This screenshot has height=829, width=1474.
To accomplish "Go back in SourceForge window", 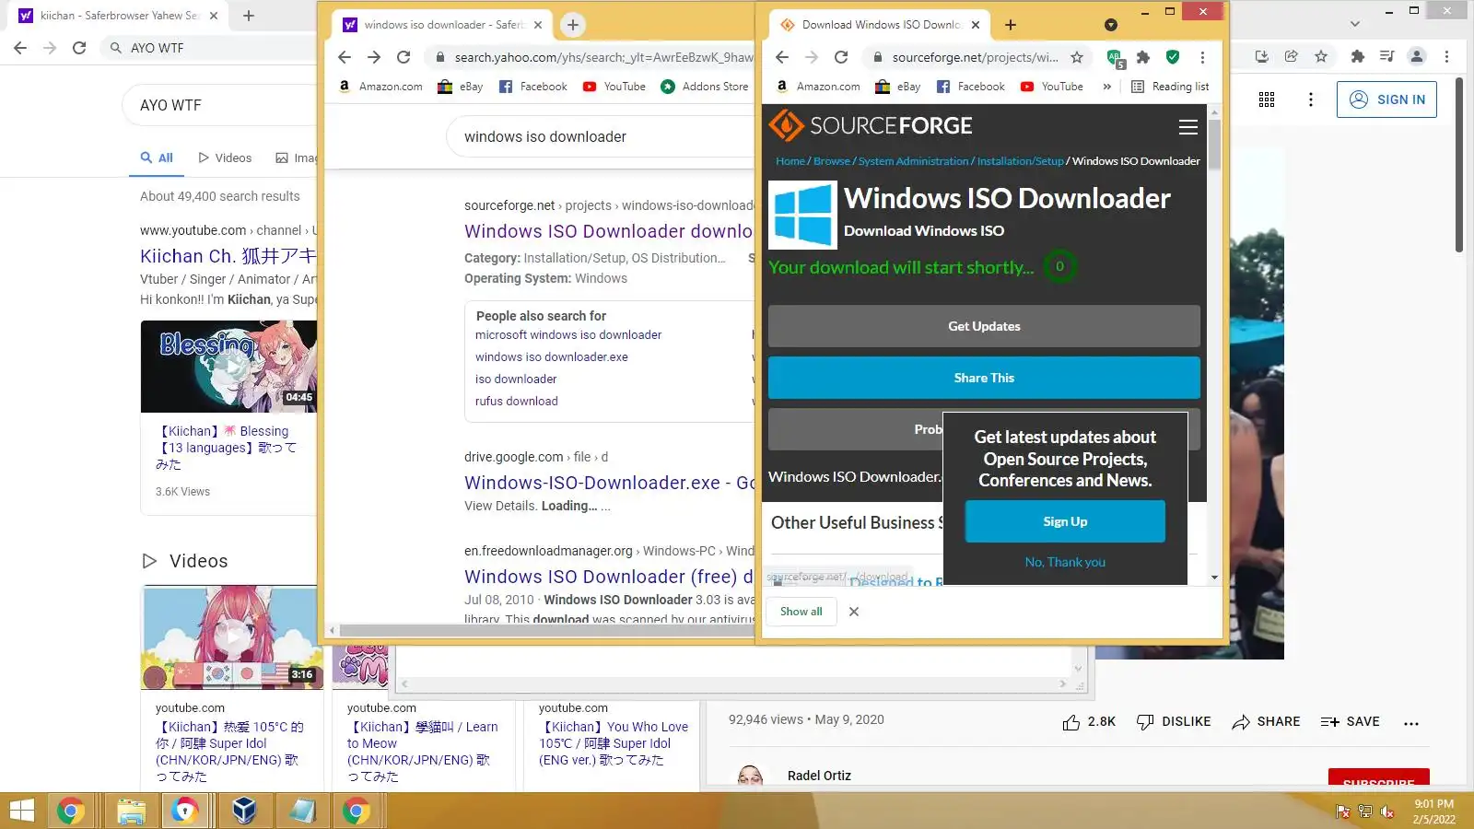I will click(x=782, y=57).
